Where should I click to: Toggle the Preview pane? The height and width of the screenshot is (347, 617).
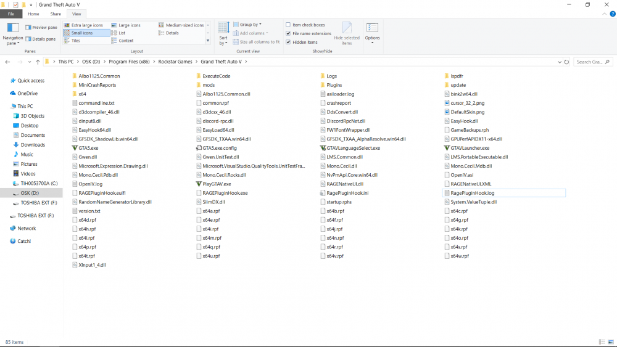41,28
